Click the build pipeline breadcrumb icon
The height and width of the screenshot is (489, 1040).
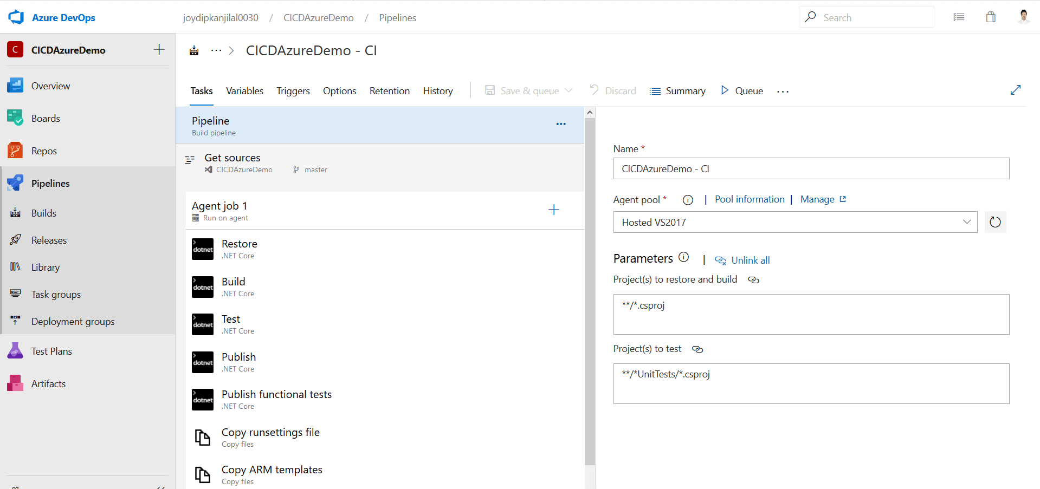coord(194,51)
